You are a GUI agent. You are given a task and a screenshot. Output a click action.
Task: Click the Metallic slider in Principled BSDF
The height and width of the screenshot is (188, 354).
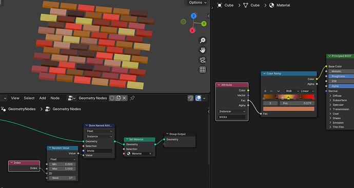point(341,71)
